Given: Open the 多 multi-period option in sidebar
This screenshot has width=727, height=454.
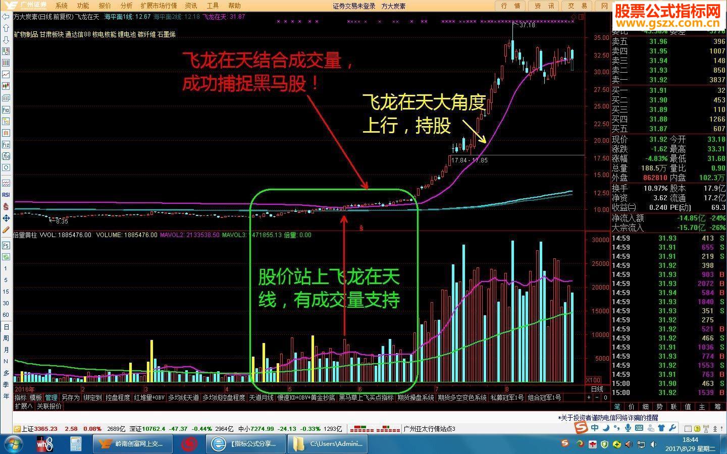Looking at the screenshot, I should pos(6,373).
